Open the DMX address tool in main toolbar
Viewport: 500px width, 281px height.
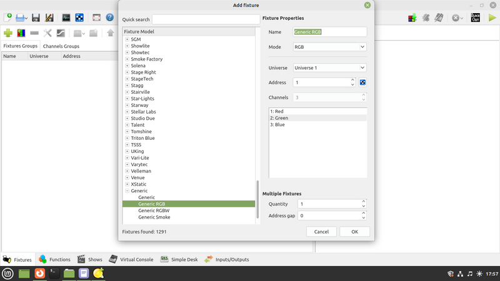pyautogui.click(x=79, y=17)
